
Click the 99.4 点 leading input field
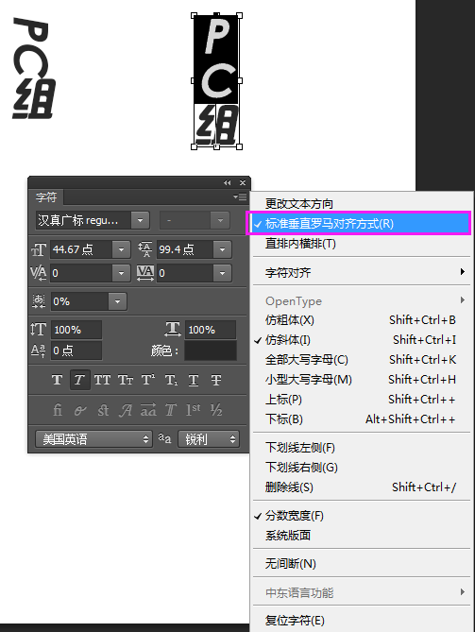[185, 249]
